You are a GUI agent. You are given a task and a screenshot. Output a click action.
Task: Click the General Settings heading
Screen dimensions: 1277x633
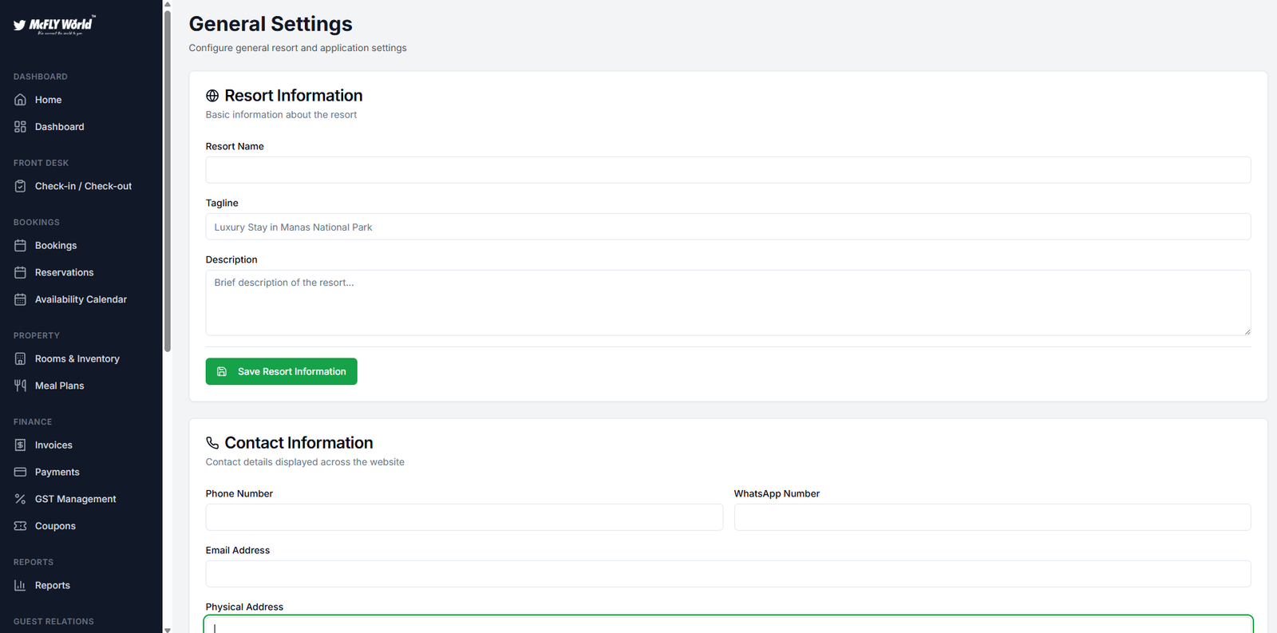271,24
